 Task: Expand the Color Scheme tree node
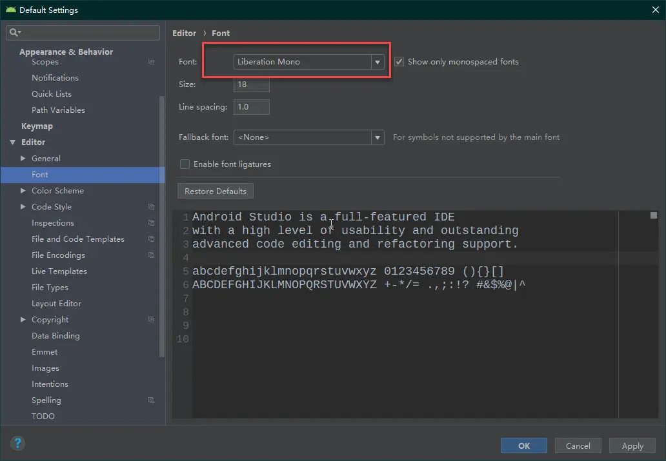pos(23,191)
